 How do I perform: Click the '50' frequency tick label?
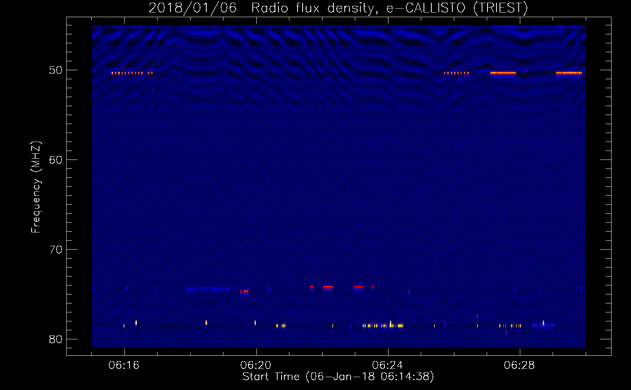56,70
